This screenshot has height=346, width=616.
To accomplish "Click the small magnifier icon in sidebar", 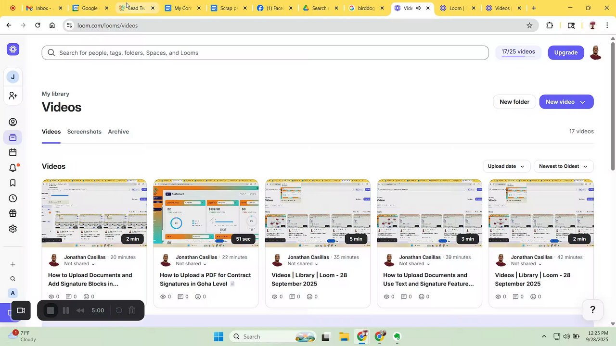I will pos(13,279).
